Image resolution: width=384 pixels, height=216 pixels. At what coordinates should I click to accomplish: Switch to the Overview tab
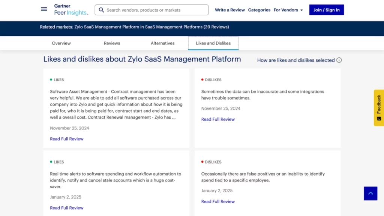click(x=61, y=43)
